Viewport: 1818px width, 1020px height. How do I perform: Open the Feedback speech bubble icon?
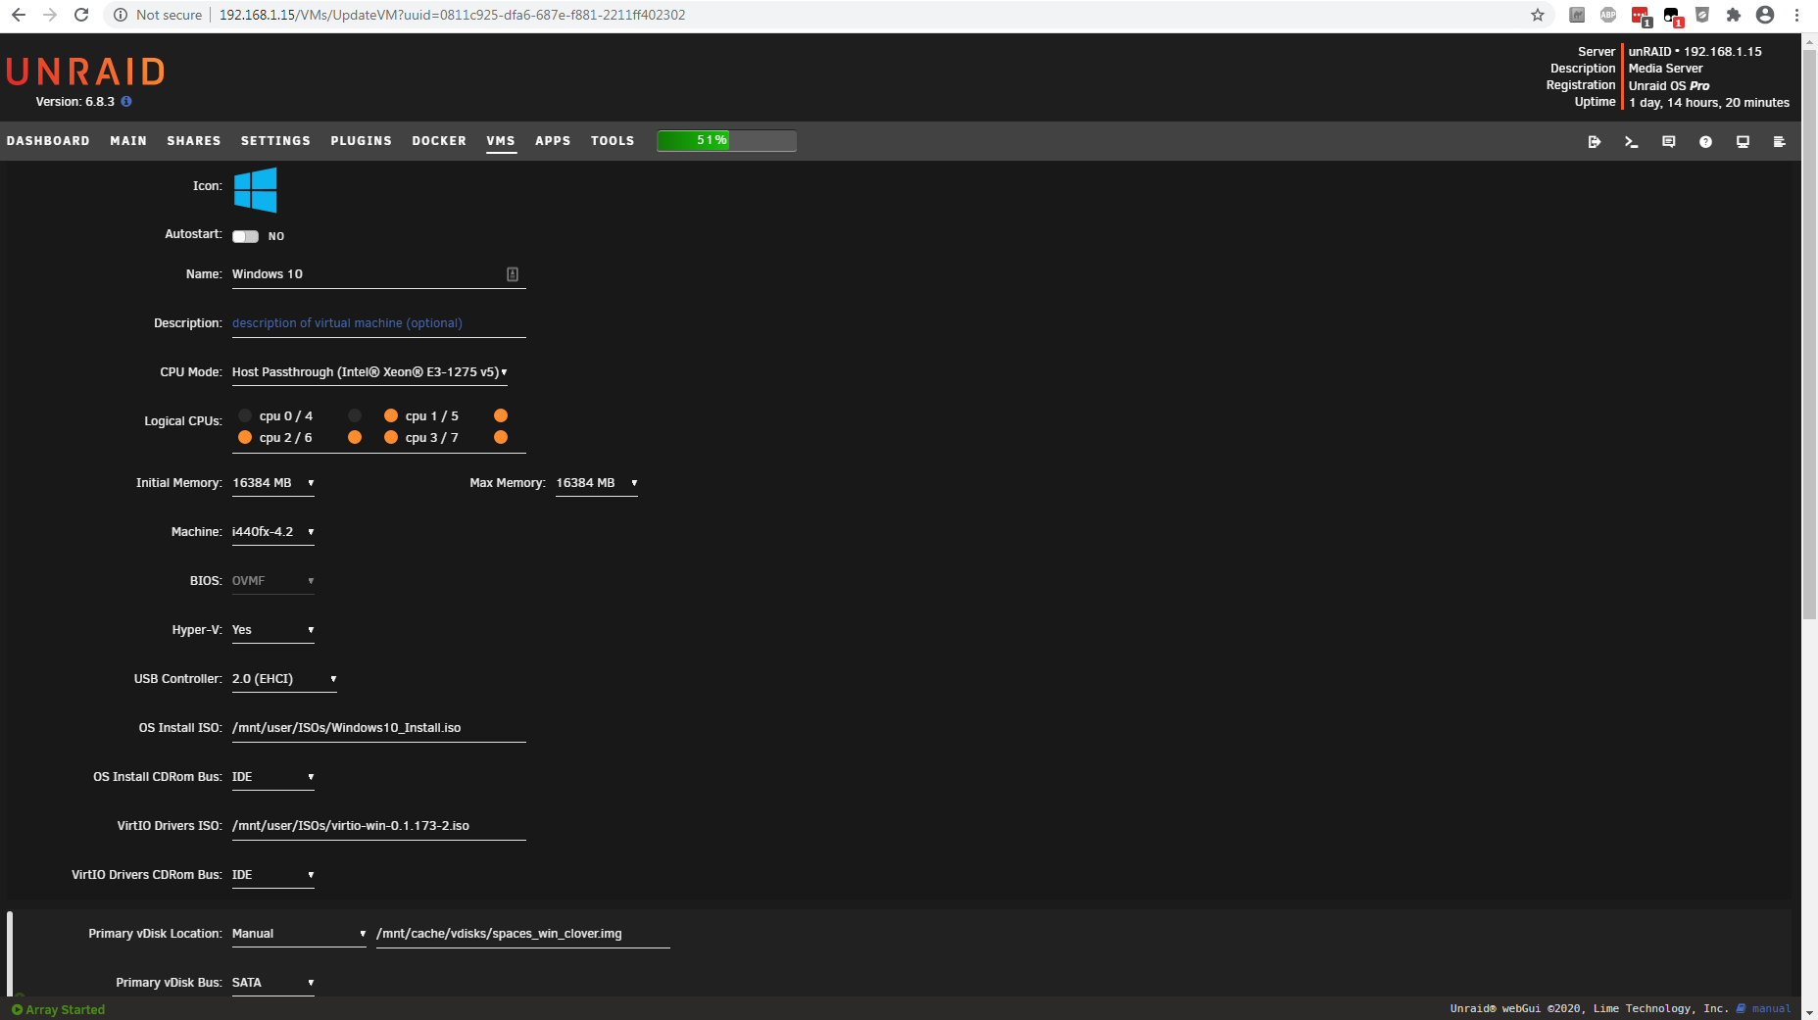1668,142
